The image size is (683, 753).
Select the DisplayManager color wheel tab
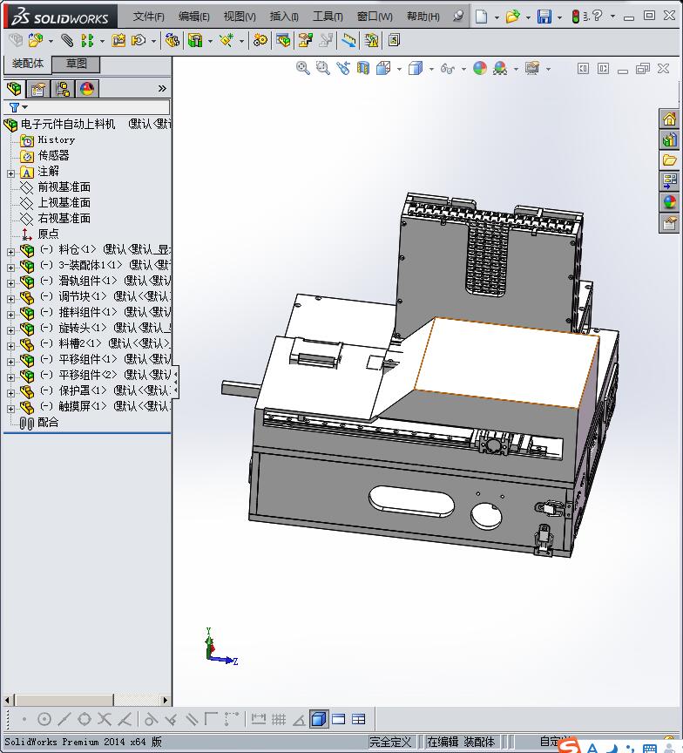87,89
